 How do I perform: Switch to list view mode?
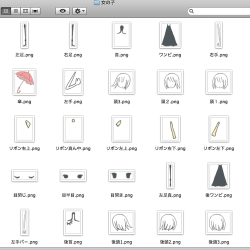coord(15,11)
